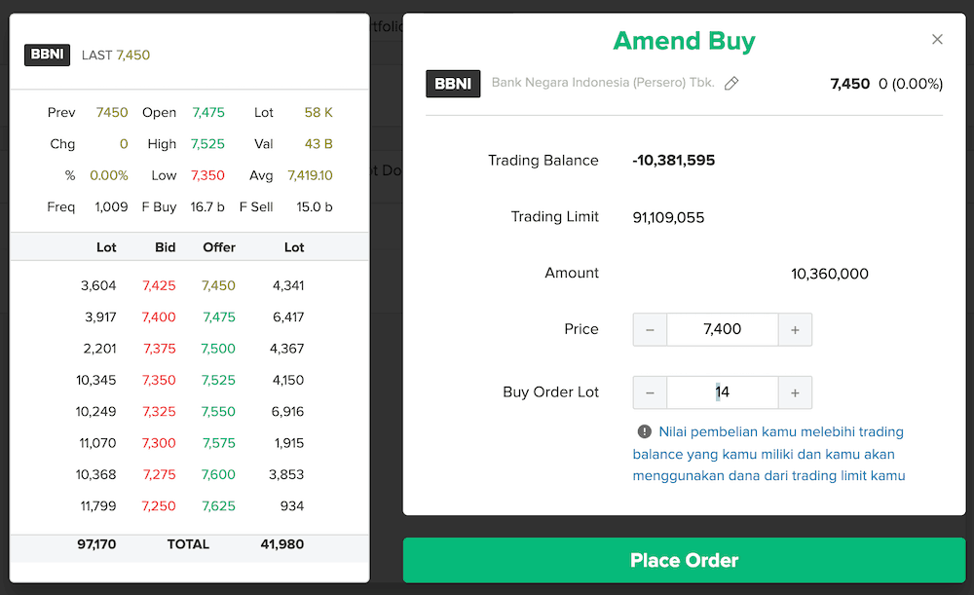Viewport: 974px width, 595px height.
Task: Switch to the Portfolio tab behind the dialog
Action: 386,26
